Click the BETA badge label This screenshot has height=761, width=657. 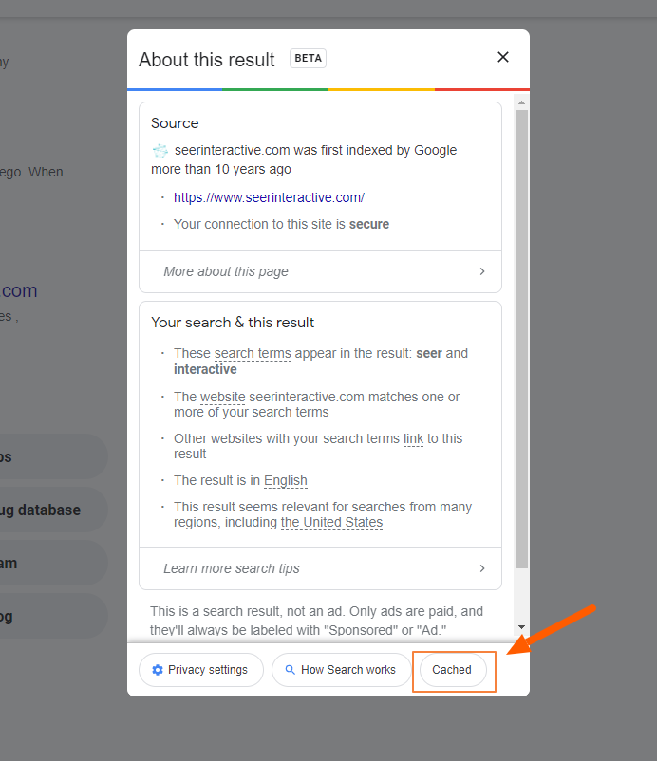308,58
